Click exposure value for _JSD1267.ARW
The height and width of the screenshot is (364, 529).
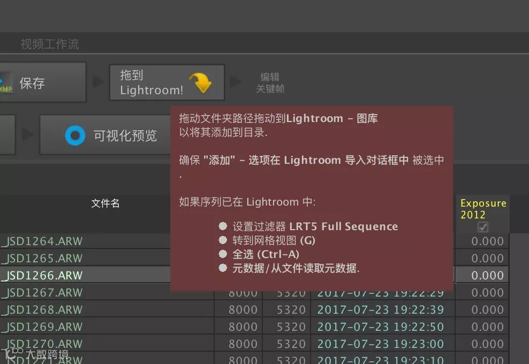click(x=487, y=292)
